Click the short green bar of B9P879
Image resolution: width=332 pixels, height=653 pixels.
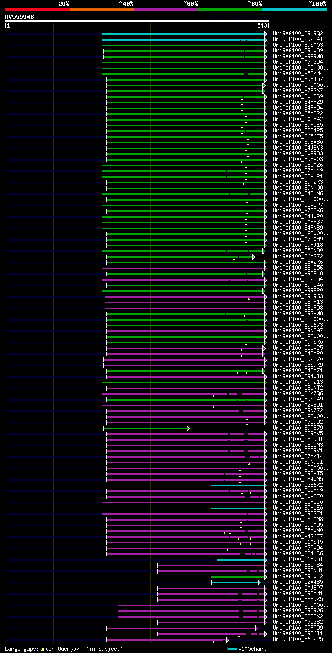pyautogui.click(x=146, y=428)
